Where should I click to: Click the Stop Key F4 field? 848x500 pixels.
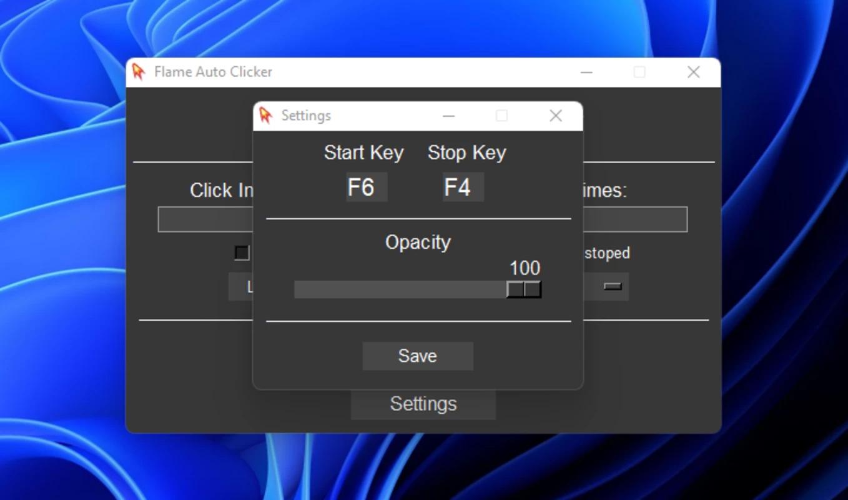pyautogui.click(x=463, y=187)
